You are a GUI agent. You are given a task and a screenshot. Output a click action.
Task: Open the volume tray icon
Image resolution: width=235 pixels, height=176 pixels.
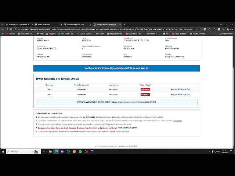[218, 151]
